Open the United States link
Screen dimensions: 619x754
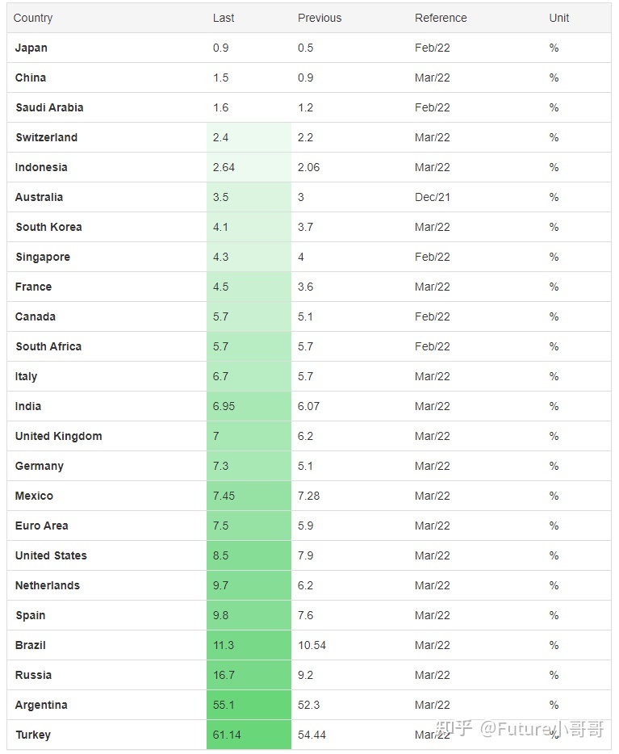click(51, 555)
